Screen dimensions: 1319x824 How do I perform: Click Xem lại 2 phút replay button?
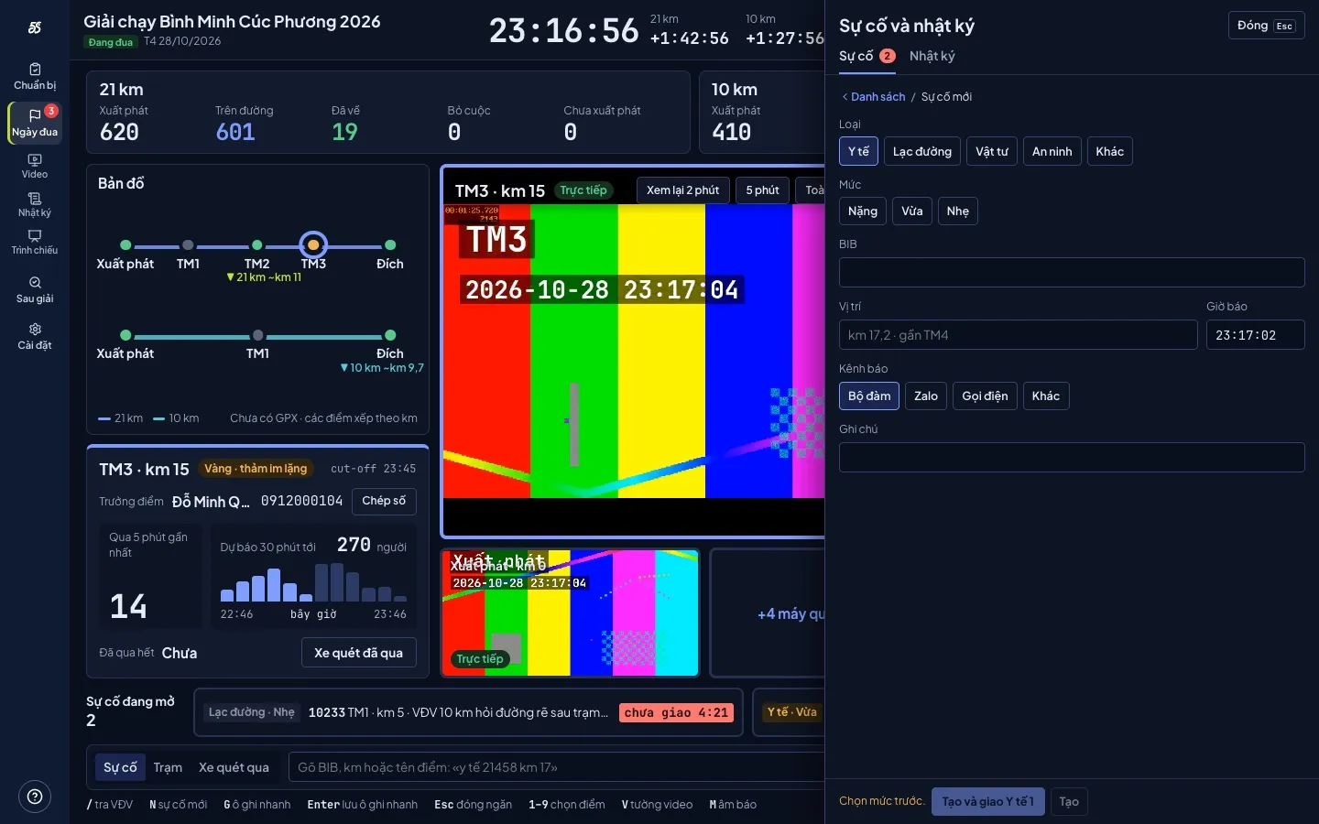click(683, 190)
